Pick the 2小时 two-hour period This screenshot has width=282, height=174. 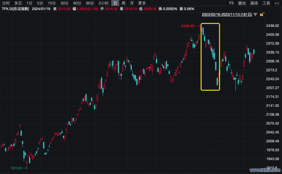[104, 3]
